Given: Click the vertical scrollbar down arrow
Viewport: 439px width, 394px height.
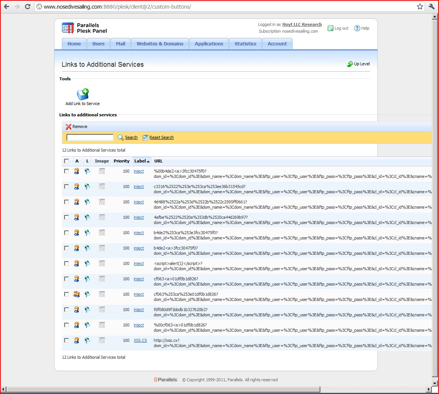Looking at the screenshot, I should pos(434,383).
